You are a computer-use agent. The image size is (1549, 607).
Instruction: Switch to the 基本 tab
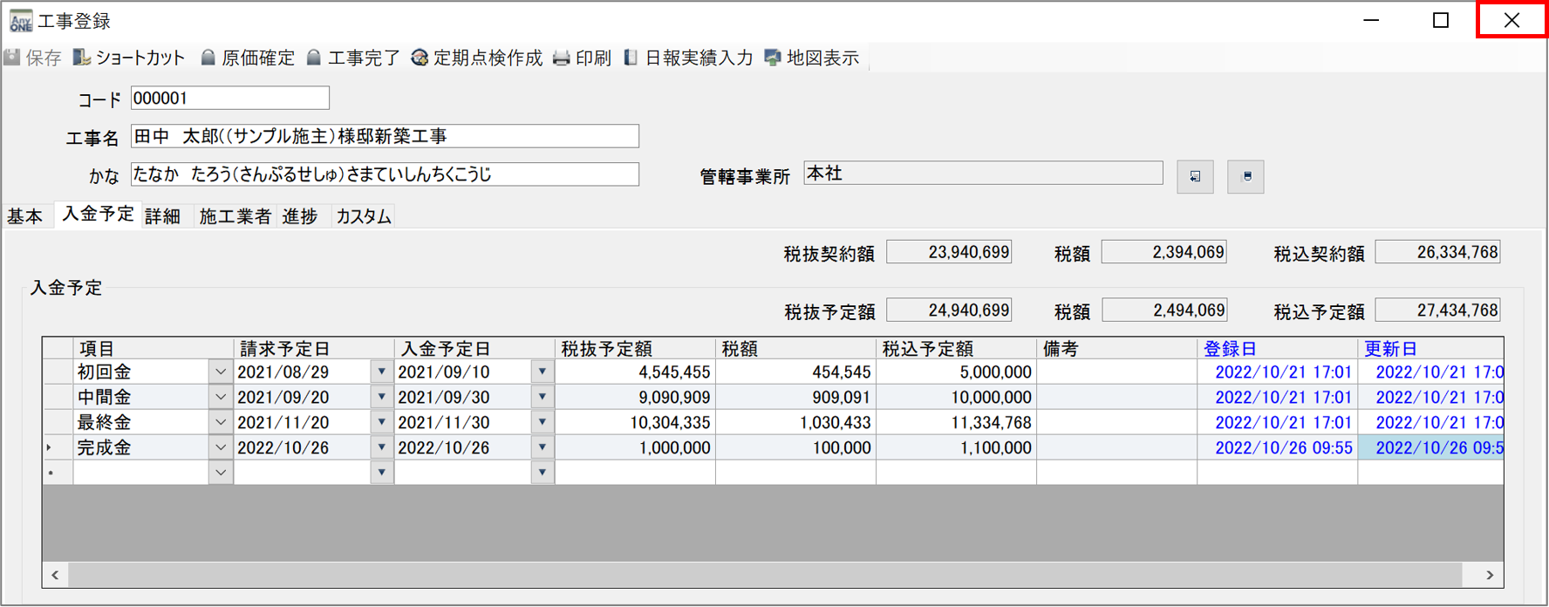coord(25,216)
